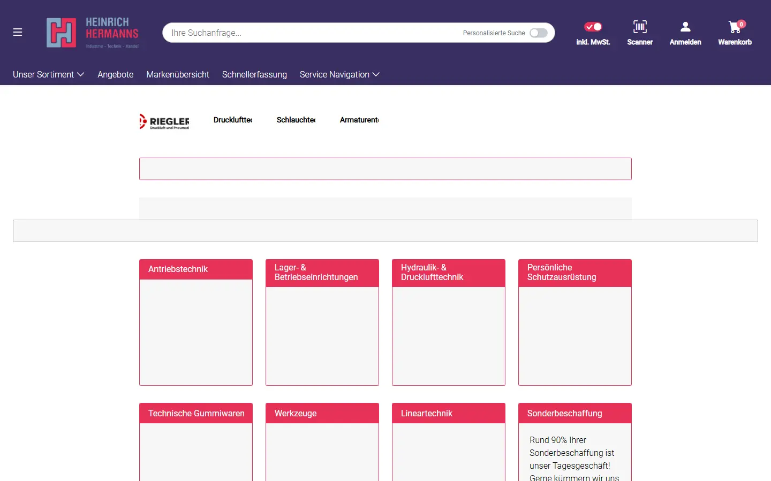Open the Persönliche Schutzausrüstung card
771x481 pixels.
(x=575, y=322)
